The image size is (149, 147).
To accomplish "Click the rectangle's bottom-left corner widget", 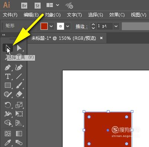I will [x=89, y=144].
